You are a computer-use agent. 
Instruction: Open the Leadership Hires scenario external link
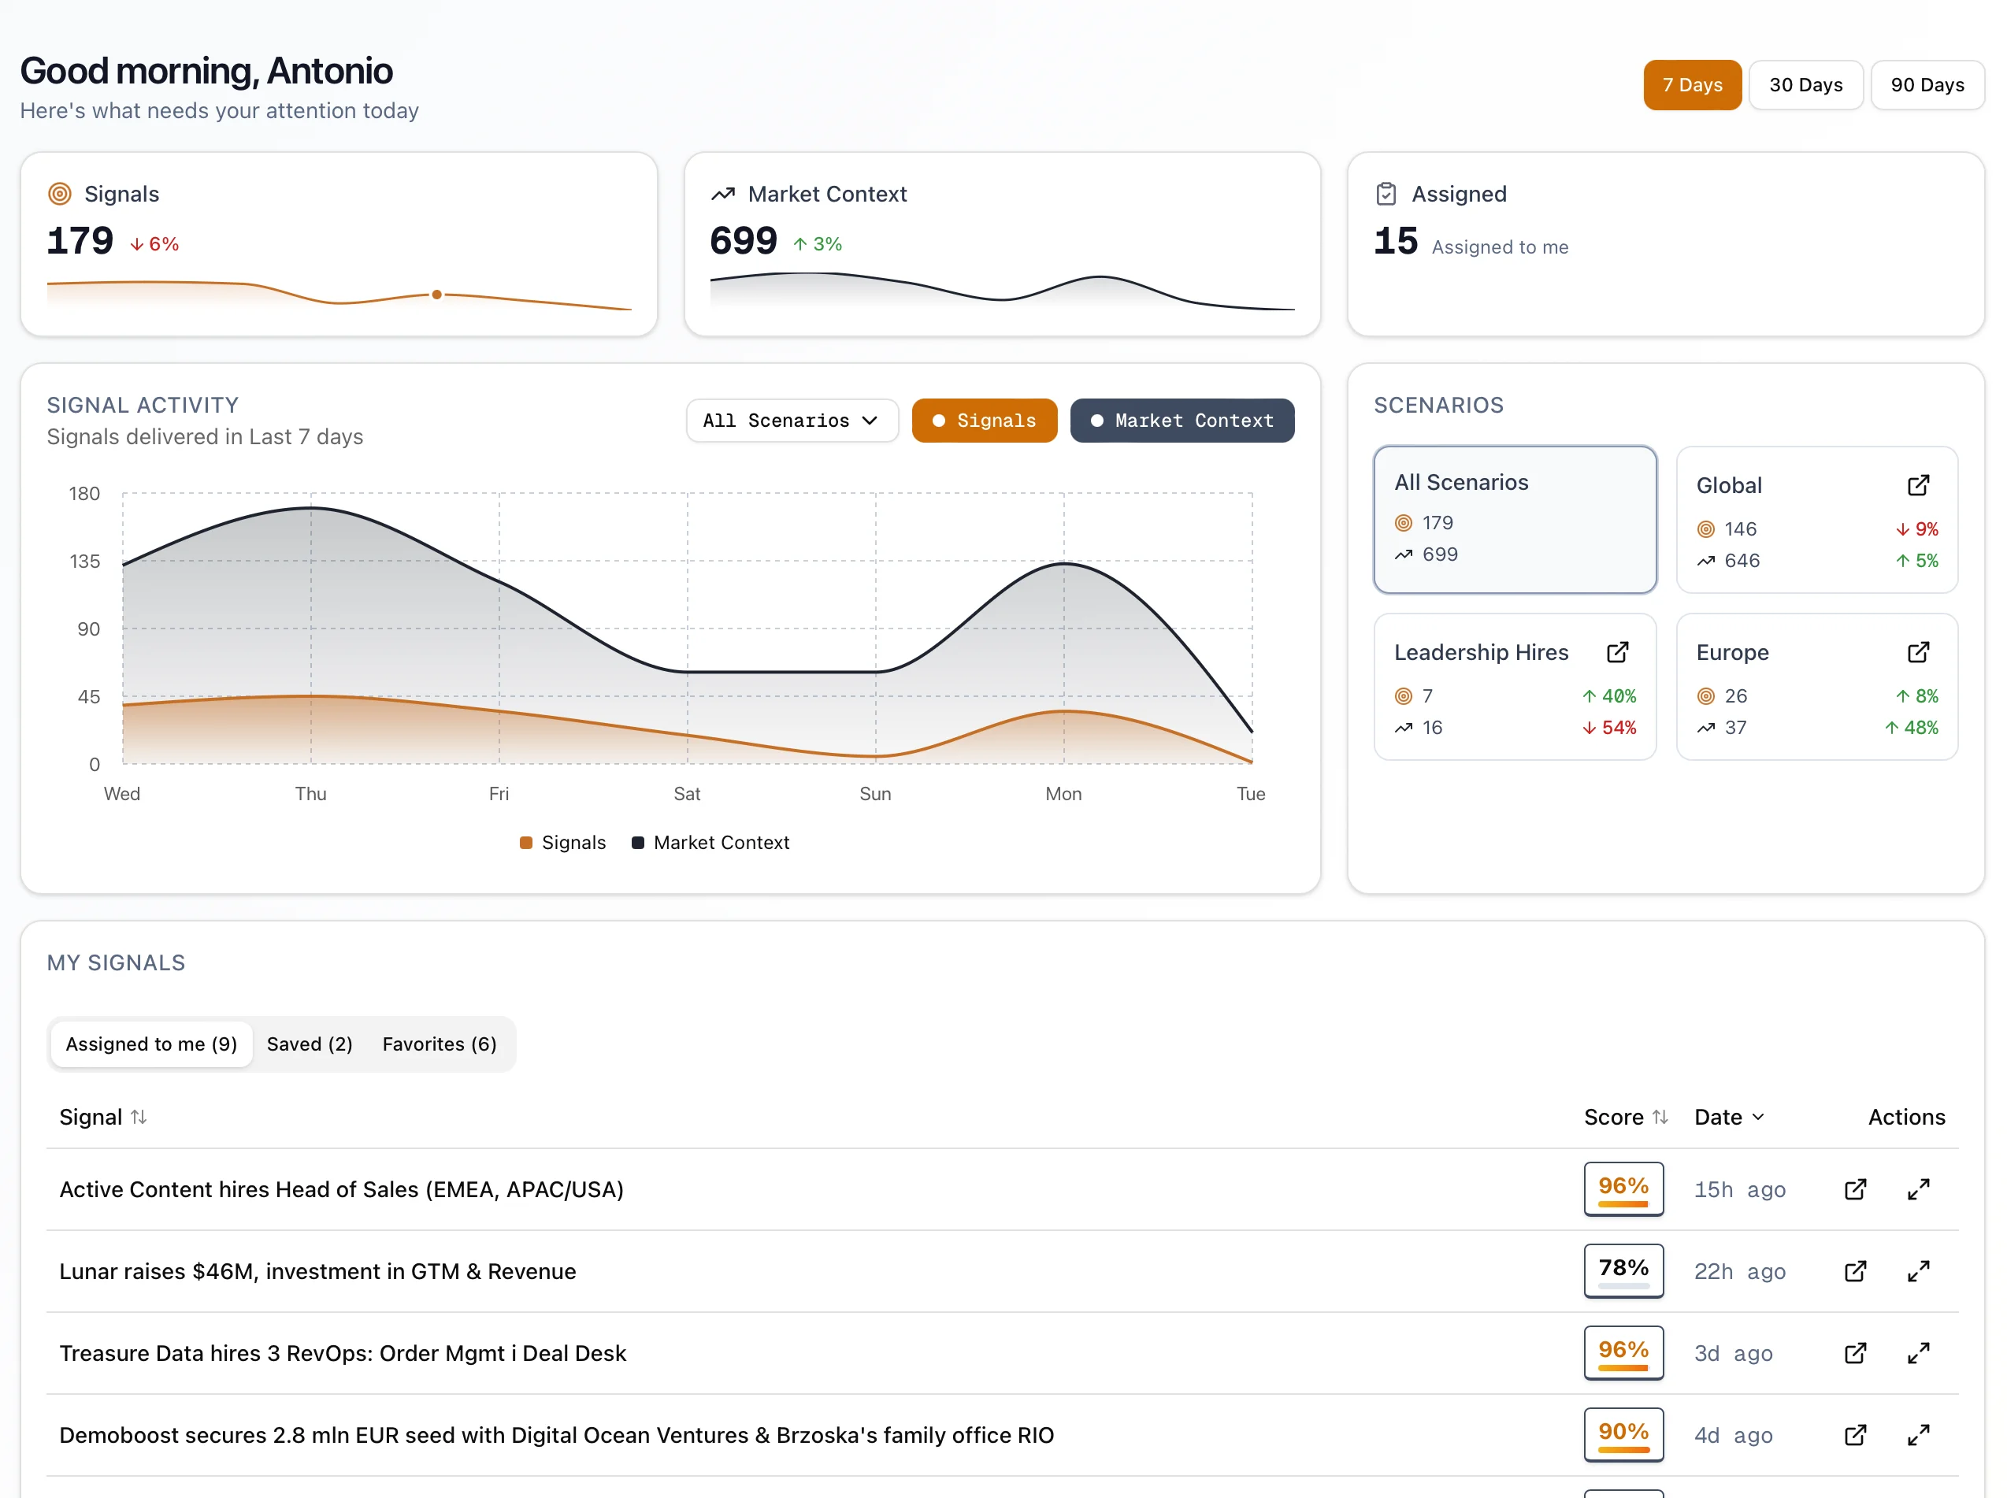tap(1617, 652)
